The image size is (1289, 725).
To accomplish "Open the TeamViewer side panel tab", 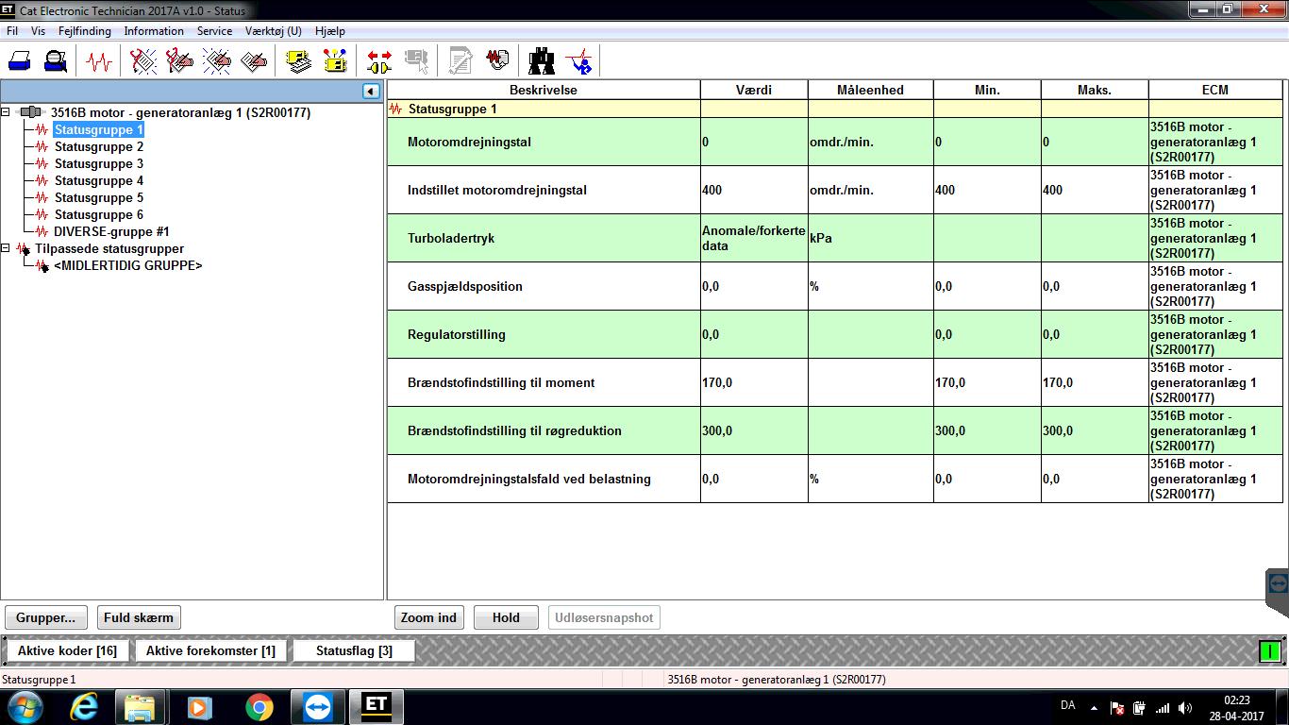I will tap(1278, 583).
